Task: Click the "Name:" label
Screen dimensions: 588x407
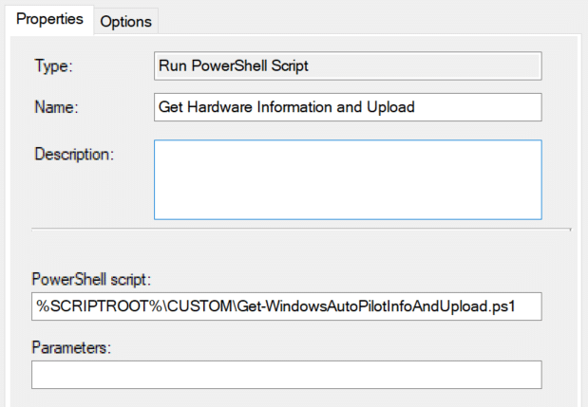Action: (56, 107)
